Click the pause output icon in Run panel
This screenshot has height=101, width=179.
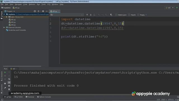(5, 79)
